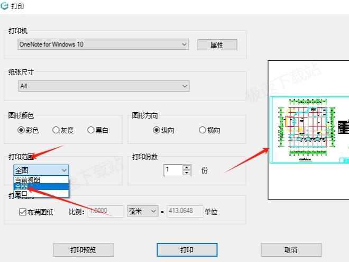Click the 比例 scale value field

[x=106, y=211]
